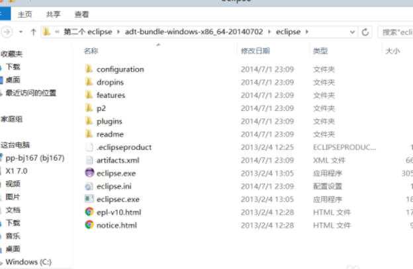The image size is (413, 269).
Task: Go up one folder level
Action: (x=33, y=32)
